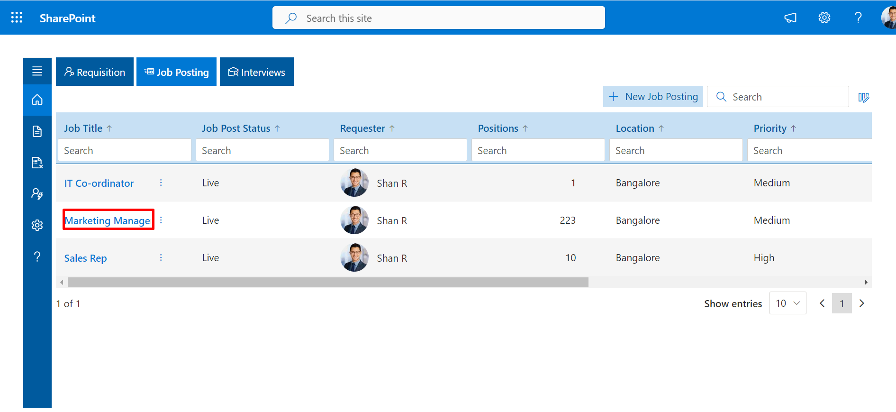Click Shan R's avatar in the IT Co-ordinator row
Viewport: 896px width, 412px height.
tap(354, 183)
